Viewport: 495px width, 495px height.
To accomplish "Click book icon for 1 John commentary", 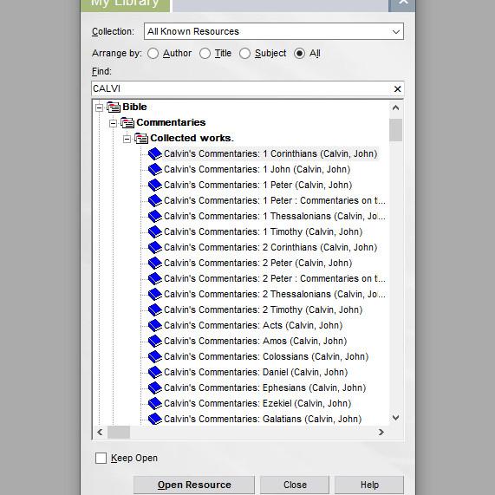I will 155,170.
